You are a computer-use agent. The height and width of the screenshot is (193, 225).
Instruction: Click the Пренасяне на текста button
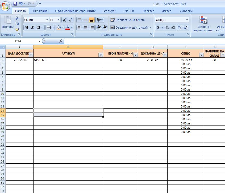128,20
